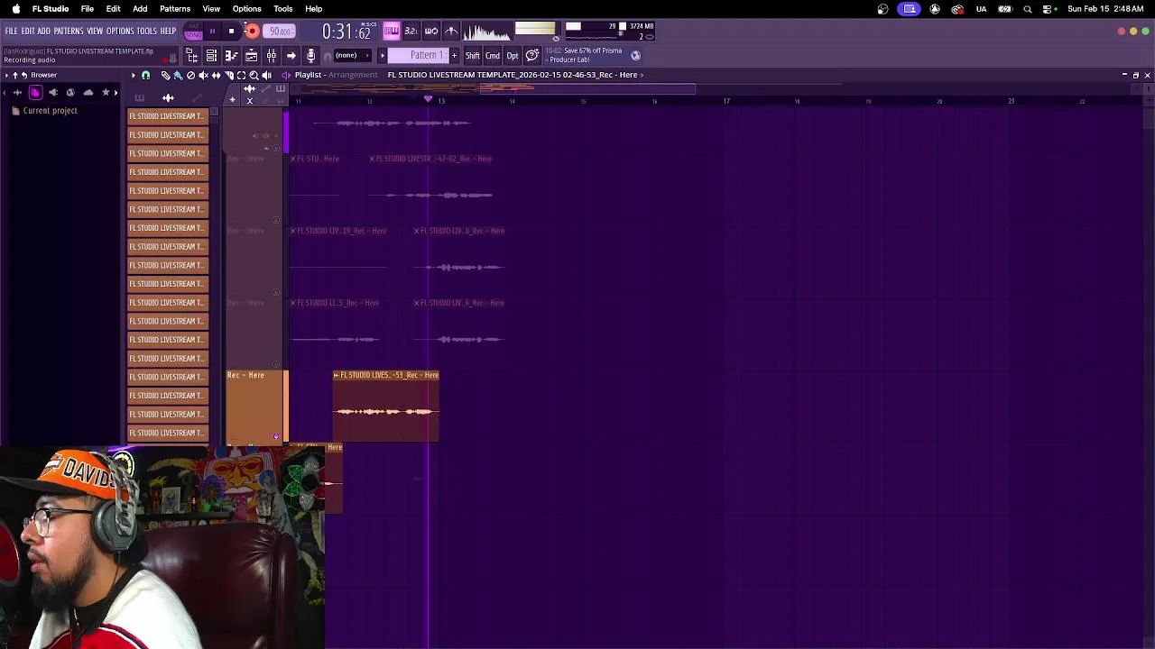The width and height of the screenshot is (1155, 649).
Task: Select the Slip tool in Playlist
Action: 216,75
